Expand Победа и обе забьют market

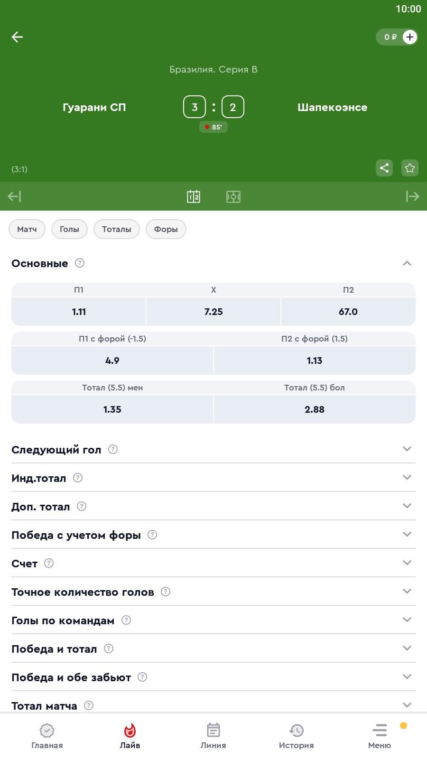coord(407,676)
